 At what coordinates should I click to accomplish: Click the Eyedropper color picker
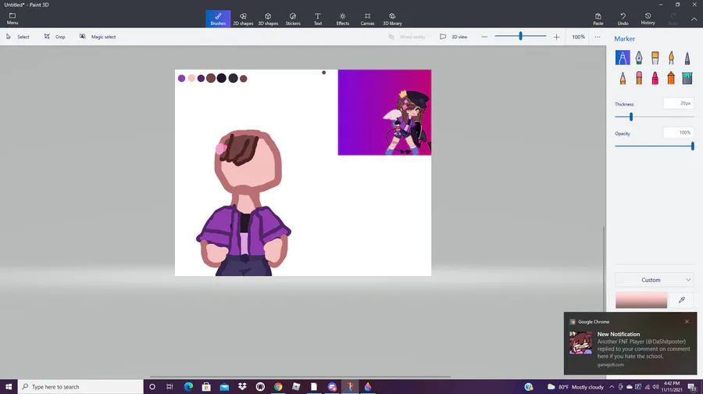(x=682, y=299)
